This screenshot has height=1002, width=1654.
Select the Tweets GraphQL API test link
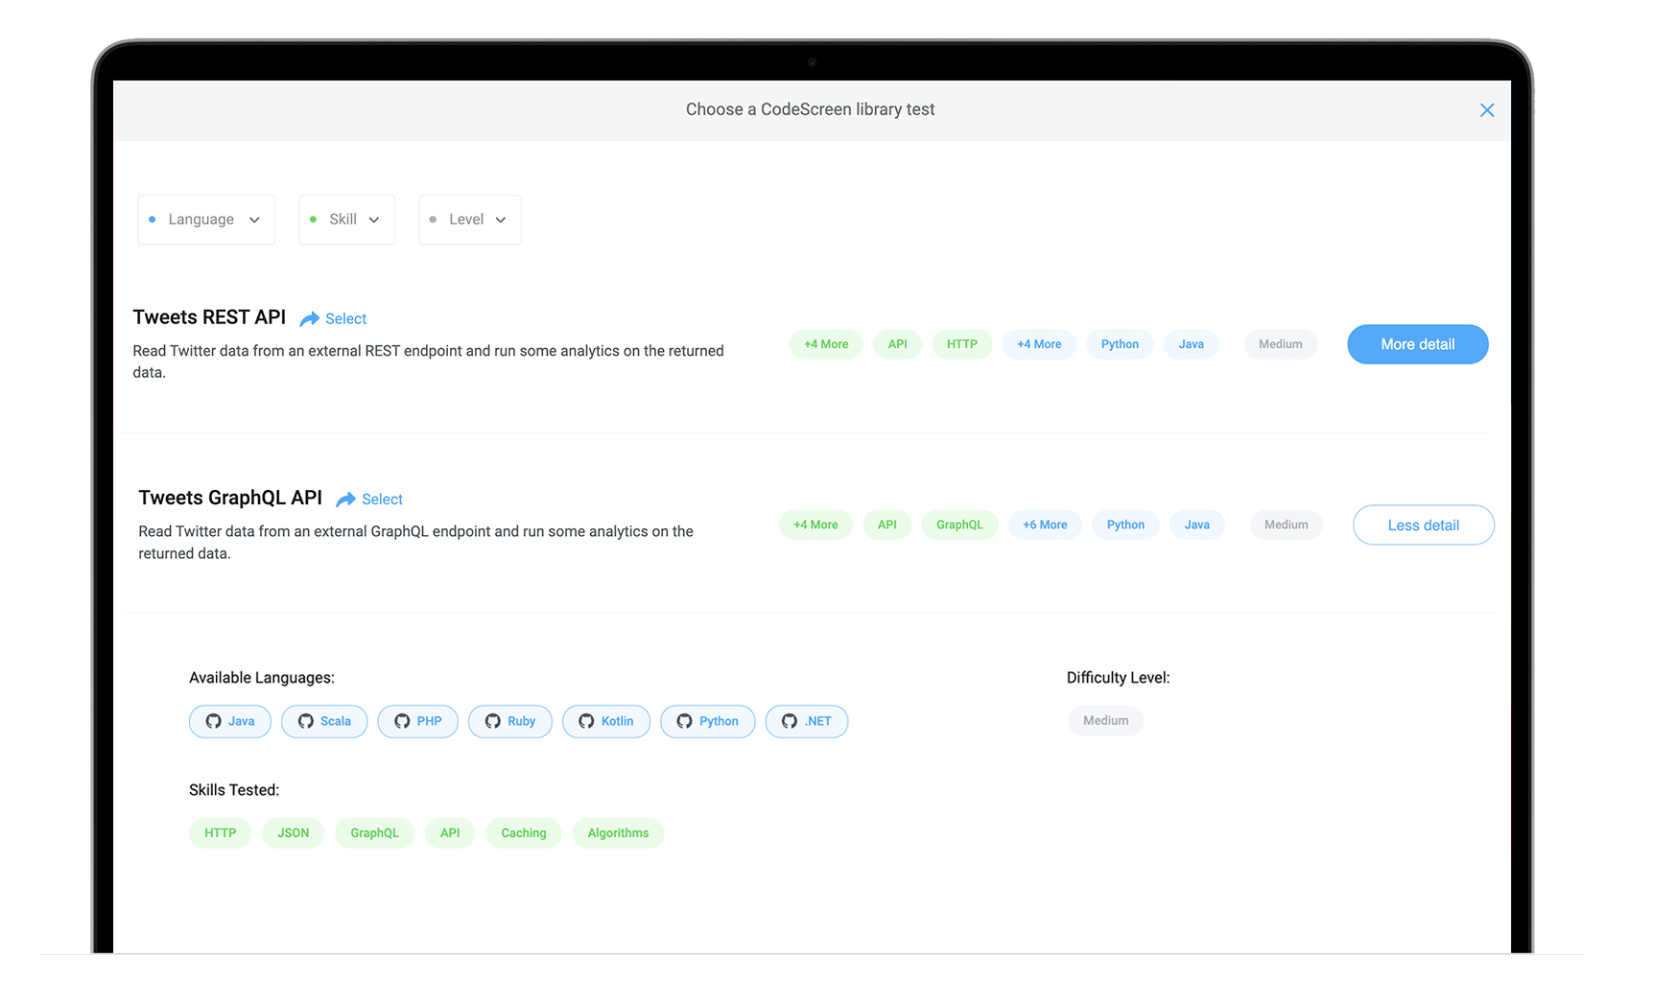[x=382, y=500]
